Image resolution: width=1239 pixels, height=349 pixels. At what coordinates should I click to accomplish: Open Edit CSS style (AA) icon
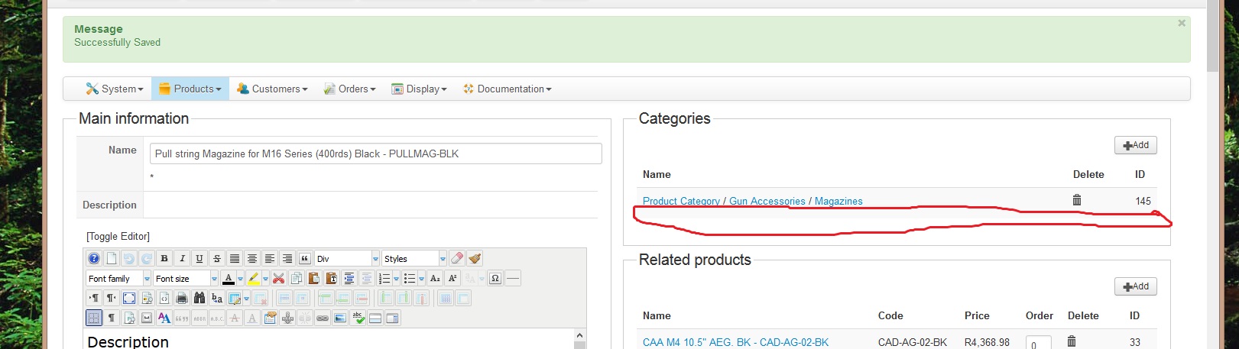click(164, 318)
